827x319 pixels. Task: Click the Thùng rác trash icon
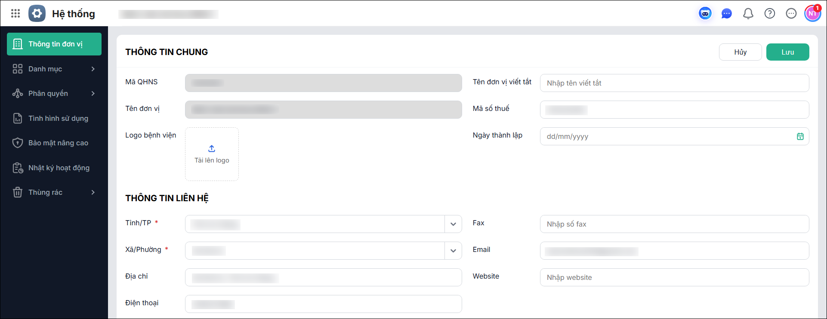point(18,192)
